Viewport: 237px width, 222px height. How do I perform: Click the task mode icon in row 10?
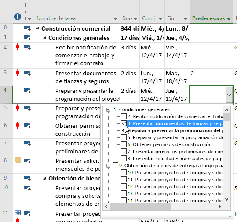click(x=27, y=188)
